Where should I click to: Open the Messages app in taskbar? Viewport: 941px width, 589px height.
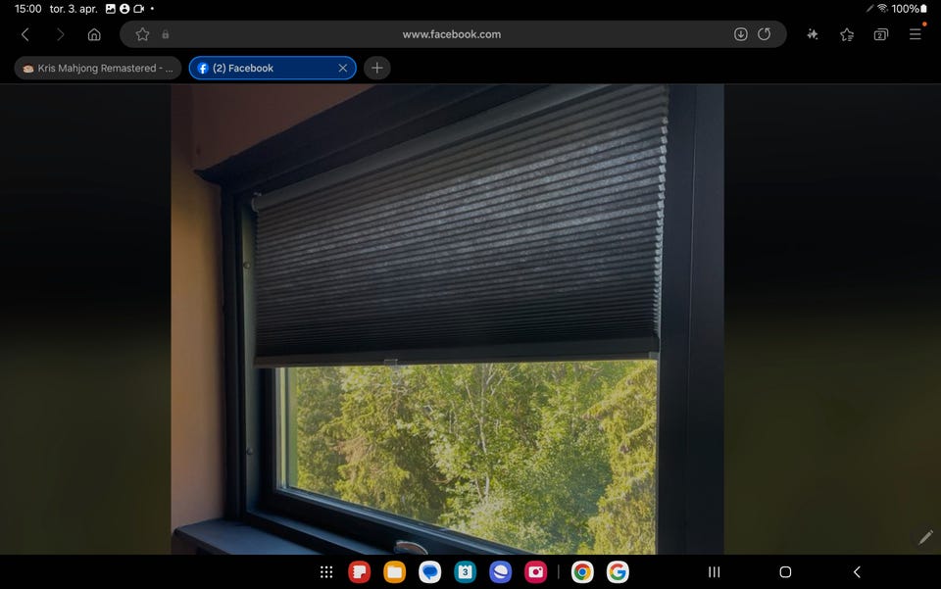429,572
